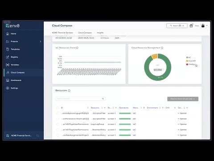Toggle Cloud API series in donut legend
This screenshot has height=161, width=214.
pyautogui.click(x=191, y=61)
